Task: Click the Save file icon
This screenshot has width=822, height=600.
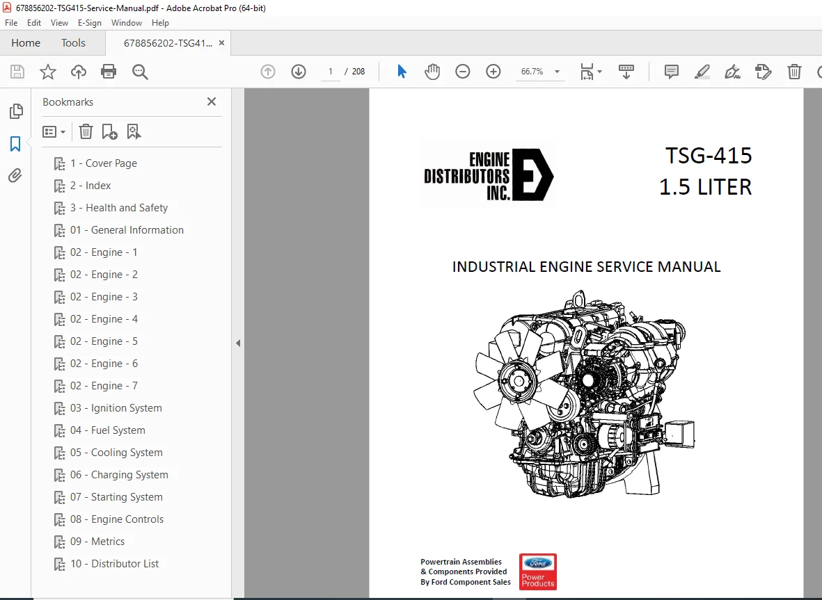Action: [17, 72]
